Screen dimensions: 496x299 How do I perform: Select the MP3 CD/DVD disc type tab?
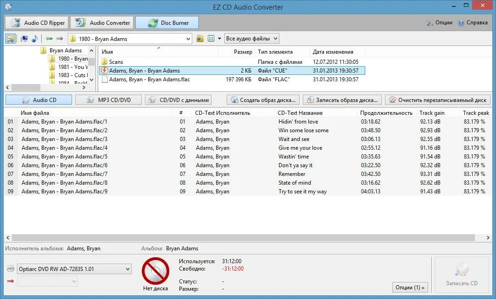tap(108, 100)
